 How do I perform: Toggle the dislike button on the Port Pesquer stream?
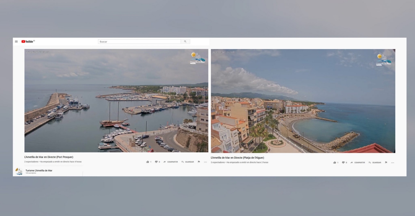156,162
